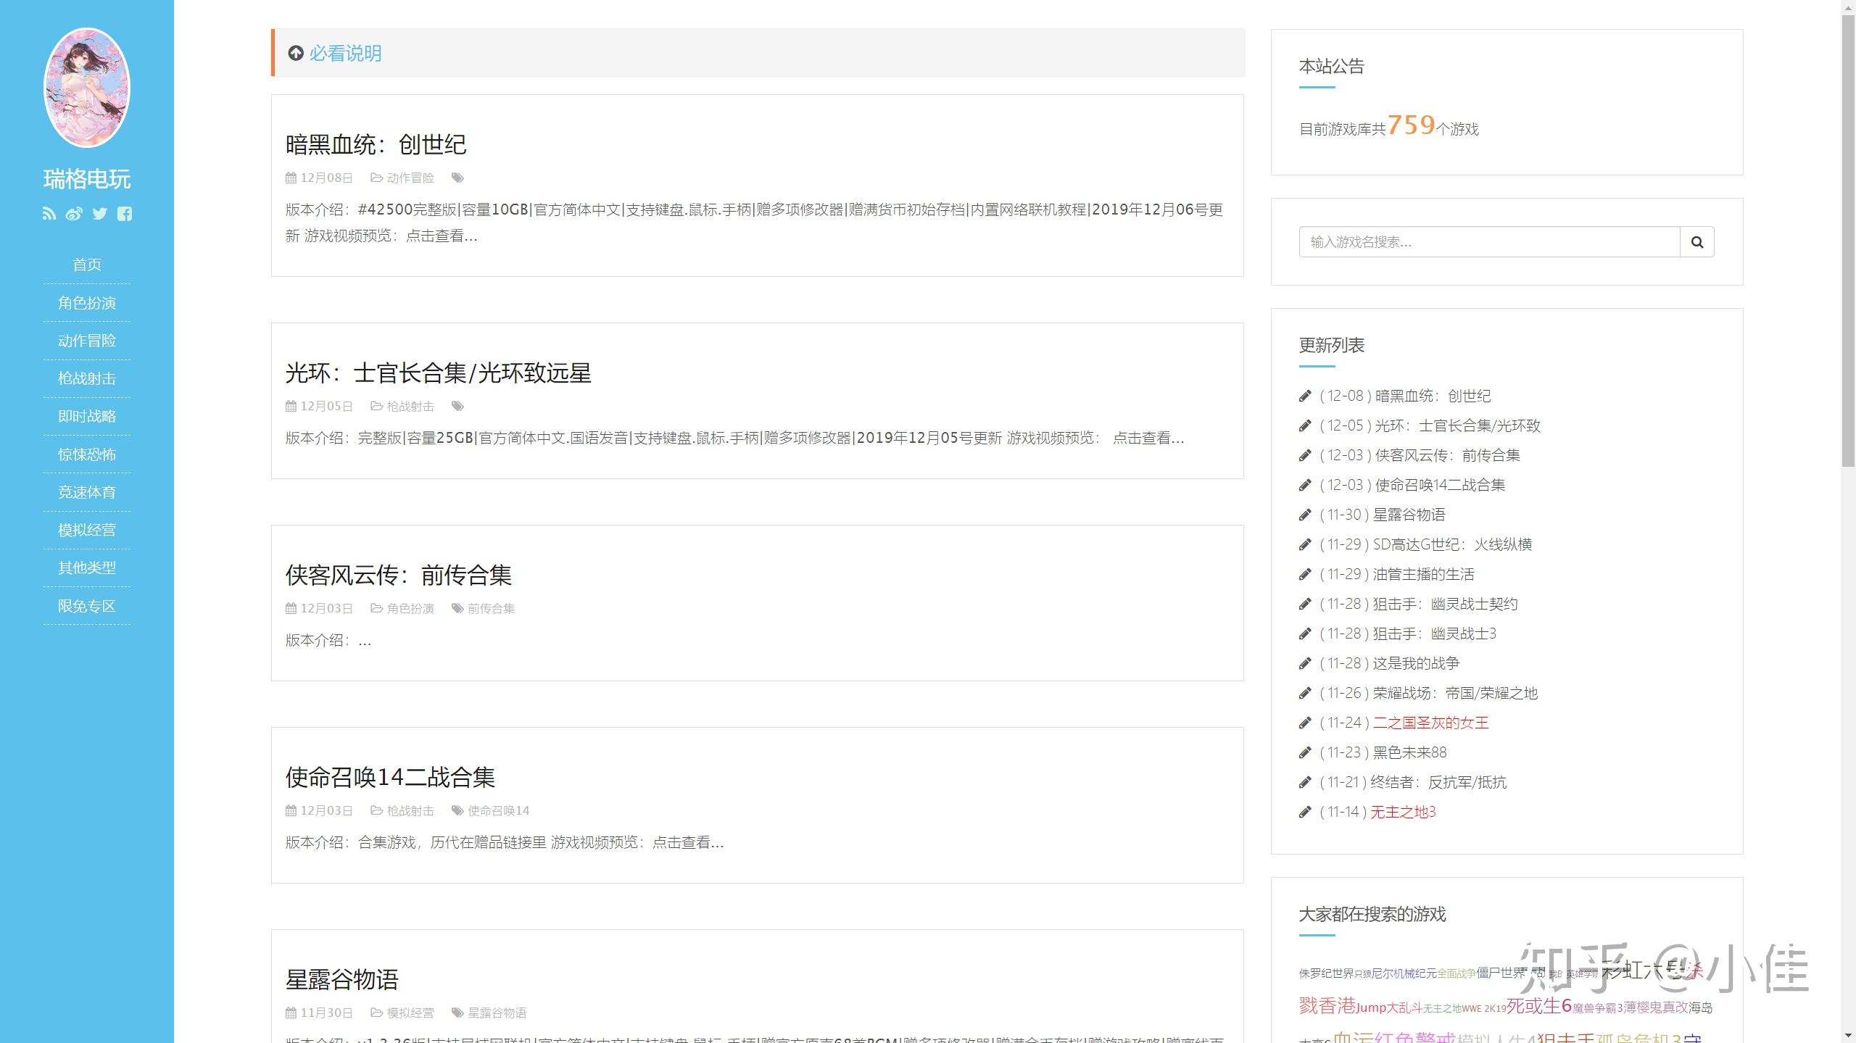Click the site avatar image

pos(87,88)
